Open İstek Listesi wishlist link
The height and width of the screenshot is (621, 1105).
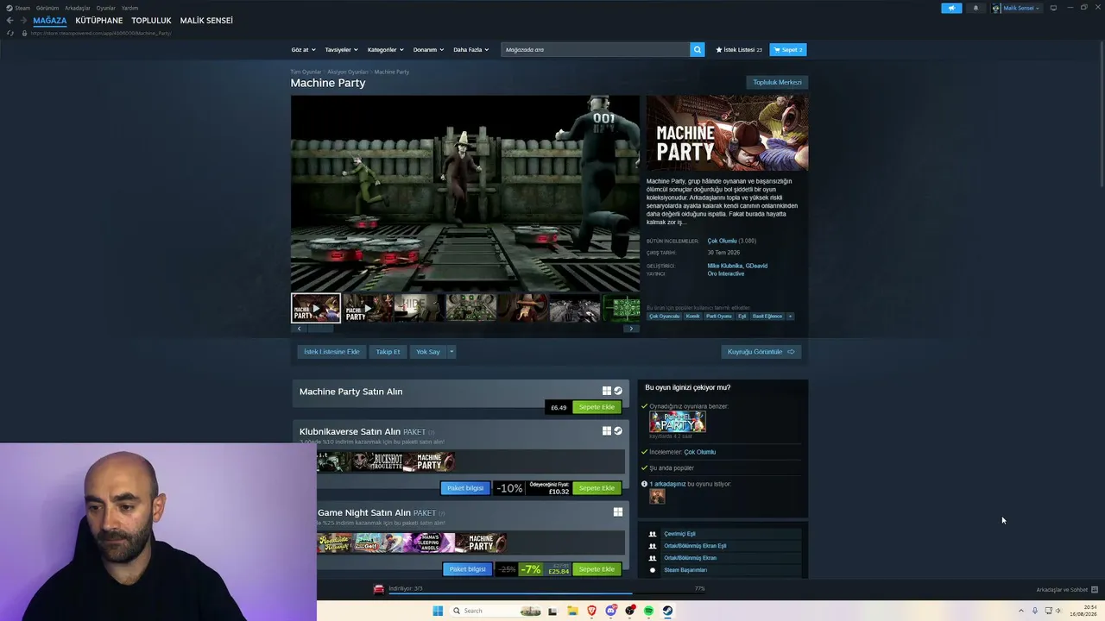point(739,50)
